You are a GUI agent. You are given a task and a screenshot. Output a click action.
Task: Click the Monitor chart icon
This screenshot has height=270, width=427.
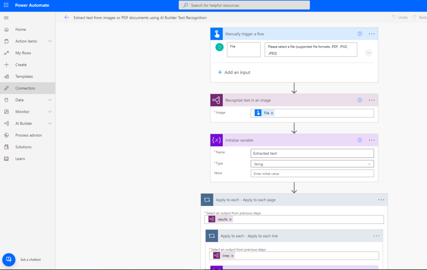point(7,112)
